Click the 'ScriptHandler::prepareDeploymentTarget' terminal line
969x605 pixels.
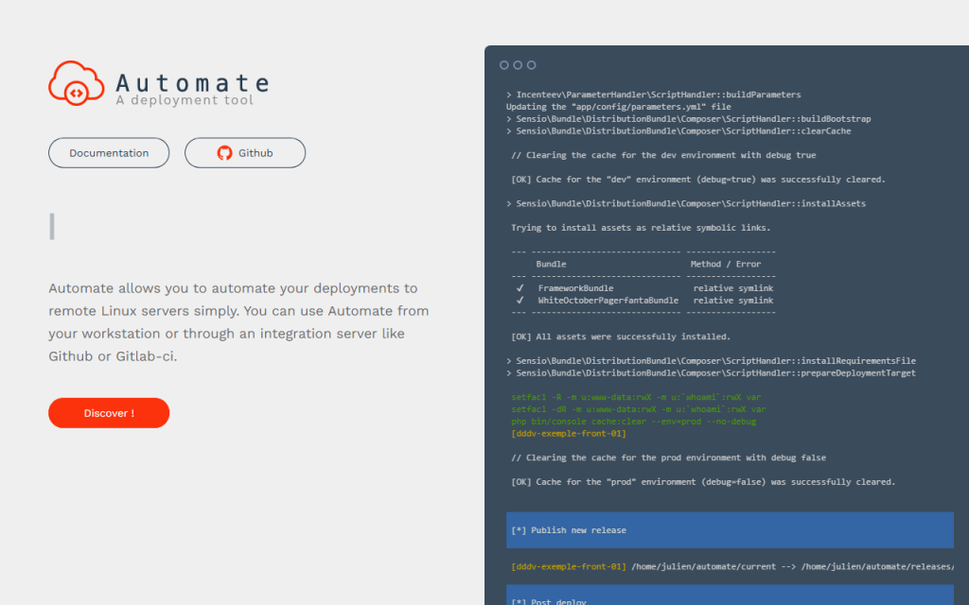[x=712, y=372]
